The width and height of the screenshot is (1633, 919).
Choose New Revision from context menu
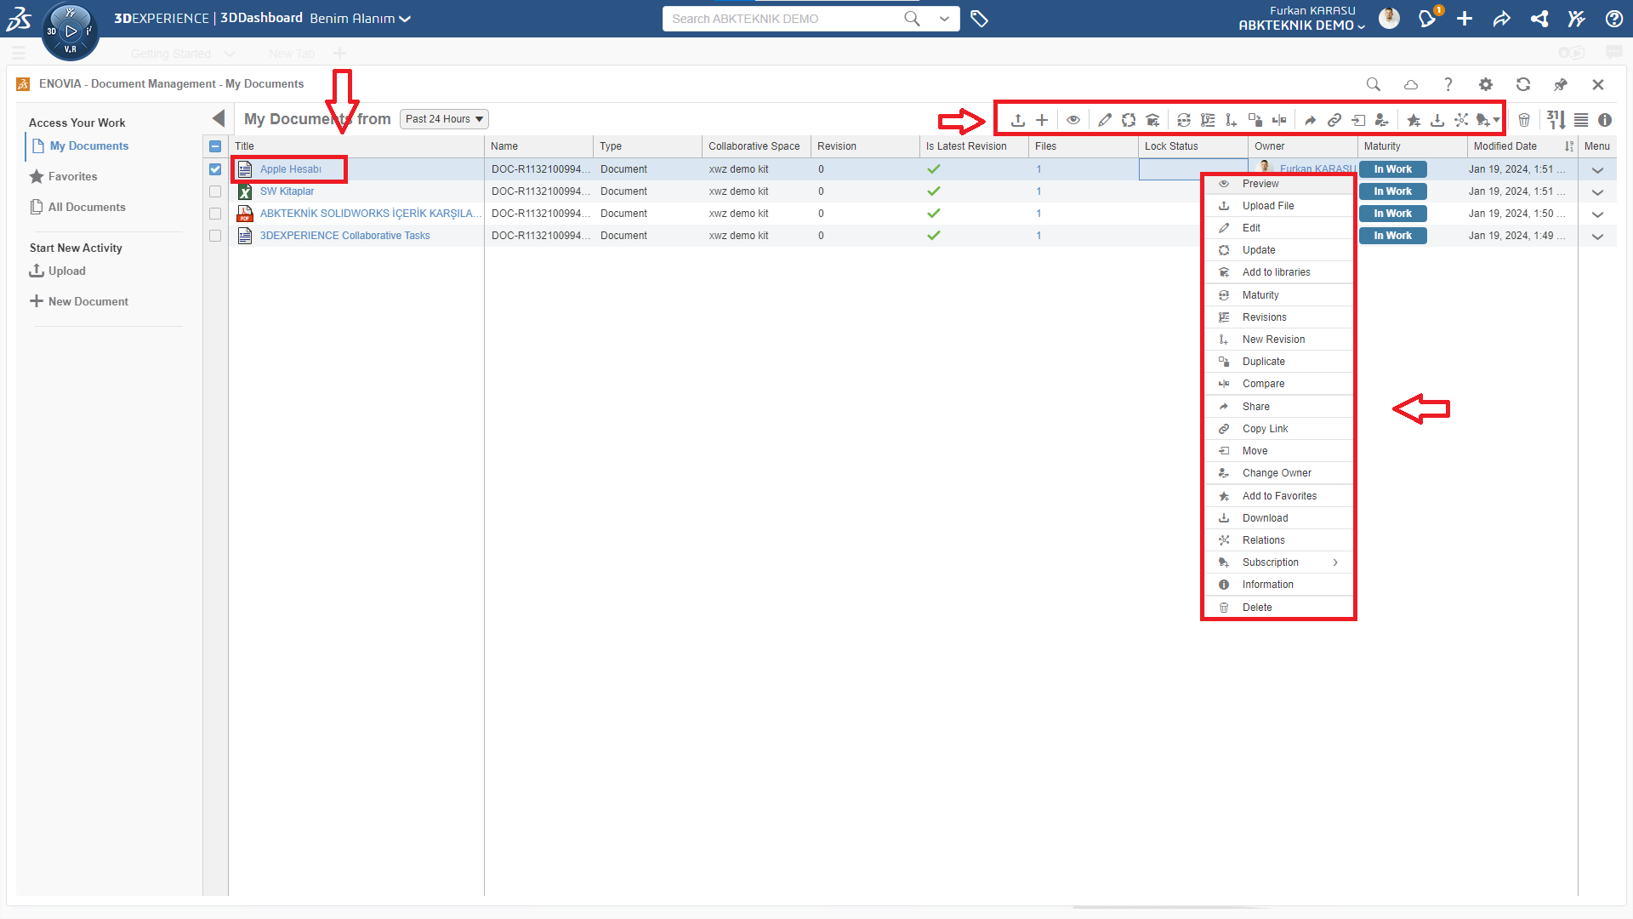click(x=1273, y=340)
